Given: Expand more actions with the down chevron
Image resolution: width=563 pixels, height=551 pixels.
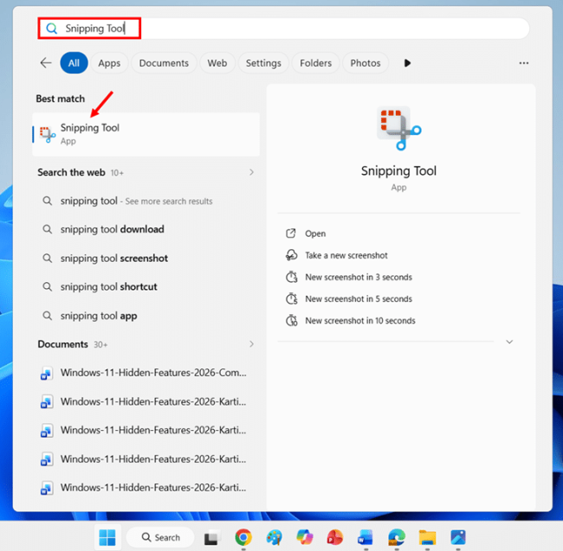Looking at the screenshot, I should point(509,342).
